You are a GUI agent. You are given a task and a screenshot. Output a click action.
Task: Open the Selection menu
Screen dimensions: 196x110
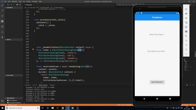pos(14,2)
